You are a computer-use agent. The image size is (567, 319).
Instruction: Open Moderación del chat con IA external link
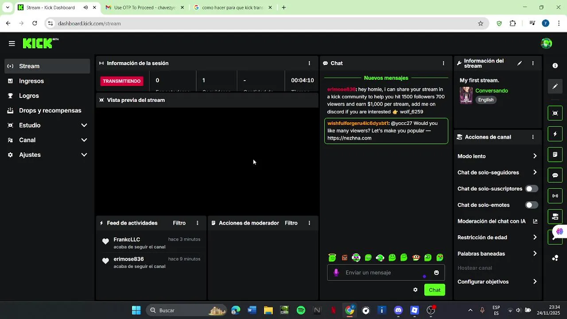pos(535,222)
